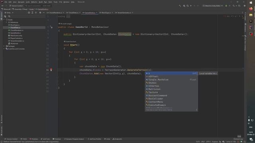This screenshot has width=255, height=143.
Task: Click the Collapse All icon in Explorer
Action: click(x=36, y=13)
